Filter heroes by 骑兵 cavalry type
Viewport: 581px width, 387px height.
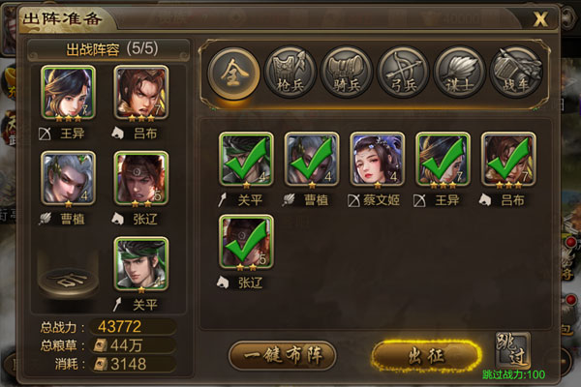point(347,73)
